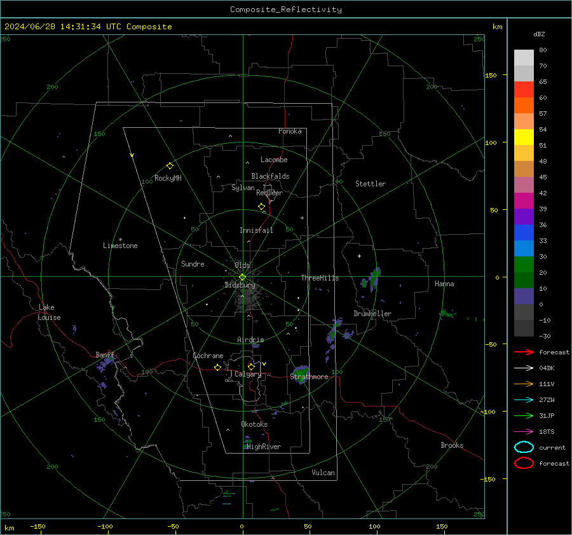Click the ThreeHills label
Viewport: 572px width, 535px height.
coord(320,278)
